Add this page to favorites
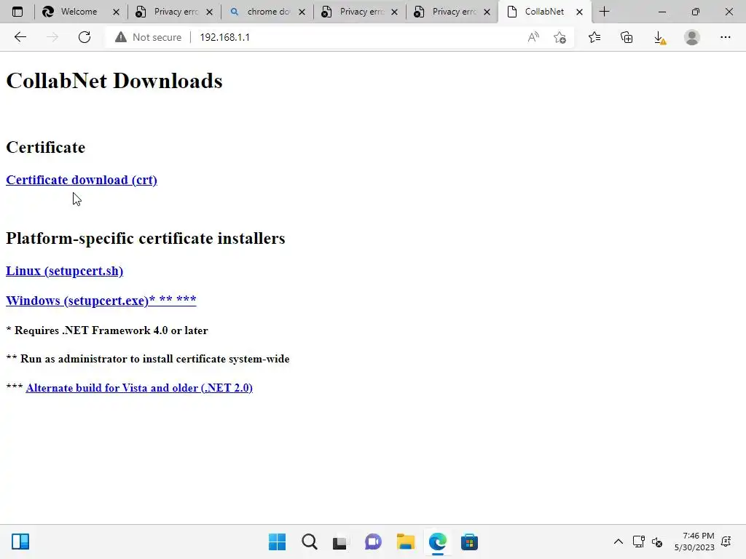This screenshot has width=746, height=559. (560, 37)
